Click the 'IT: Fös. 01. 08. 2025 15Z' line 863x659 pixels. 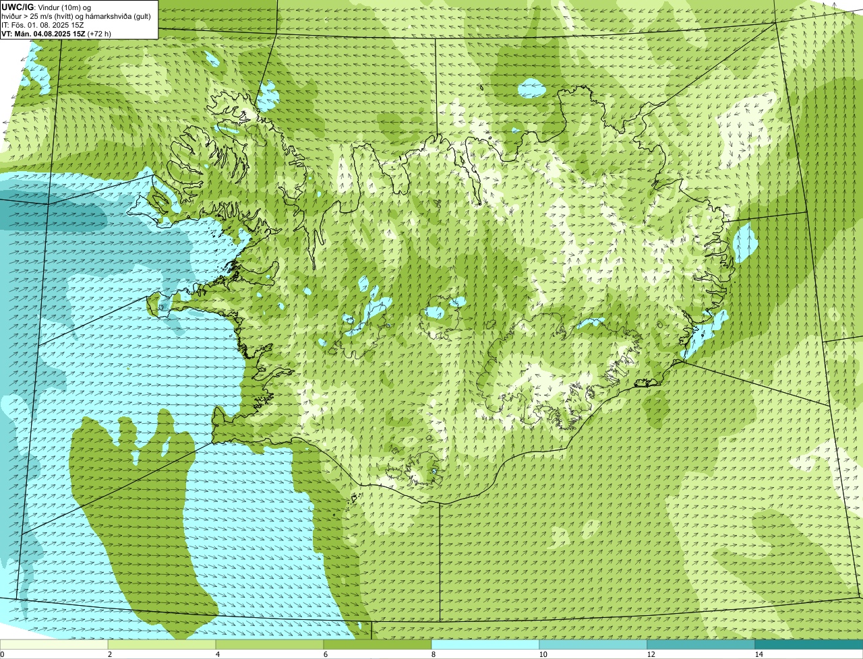[x=42, y=25]
